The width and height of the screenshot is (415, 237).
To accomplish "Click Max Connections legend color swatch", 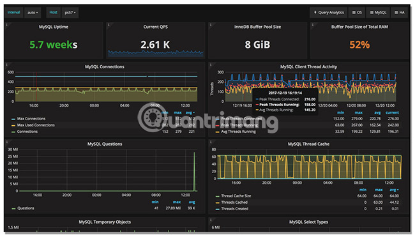I will (13, 119).
